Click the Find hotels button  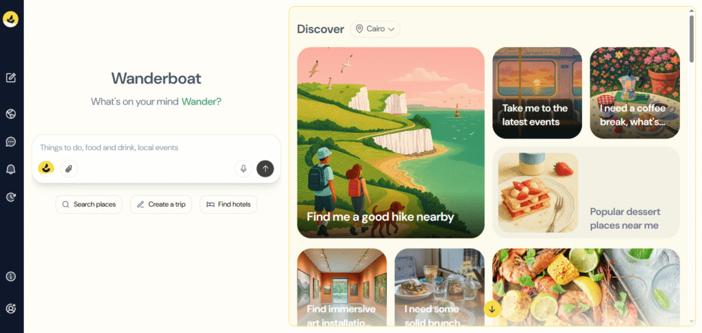(x=228, y=205)
